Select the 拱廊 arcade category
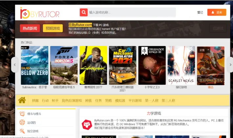The width and height of the screenshot is (233, 138). coord(35,101)
